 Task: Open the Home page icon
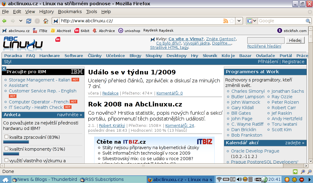coord(46,21)
